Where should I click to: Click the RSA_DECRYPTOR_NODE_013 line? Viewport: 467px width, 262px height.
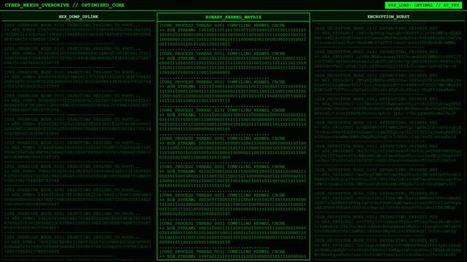click(x=376, y=28)
